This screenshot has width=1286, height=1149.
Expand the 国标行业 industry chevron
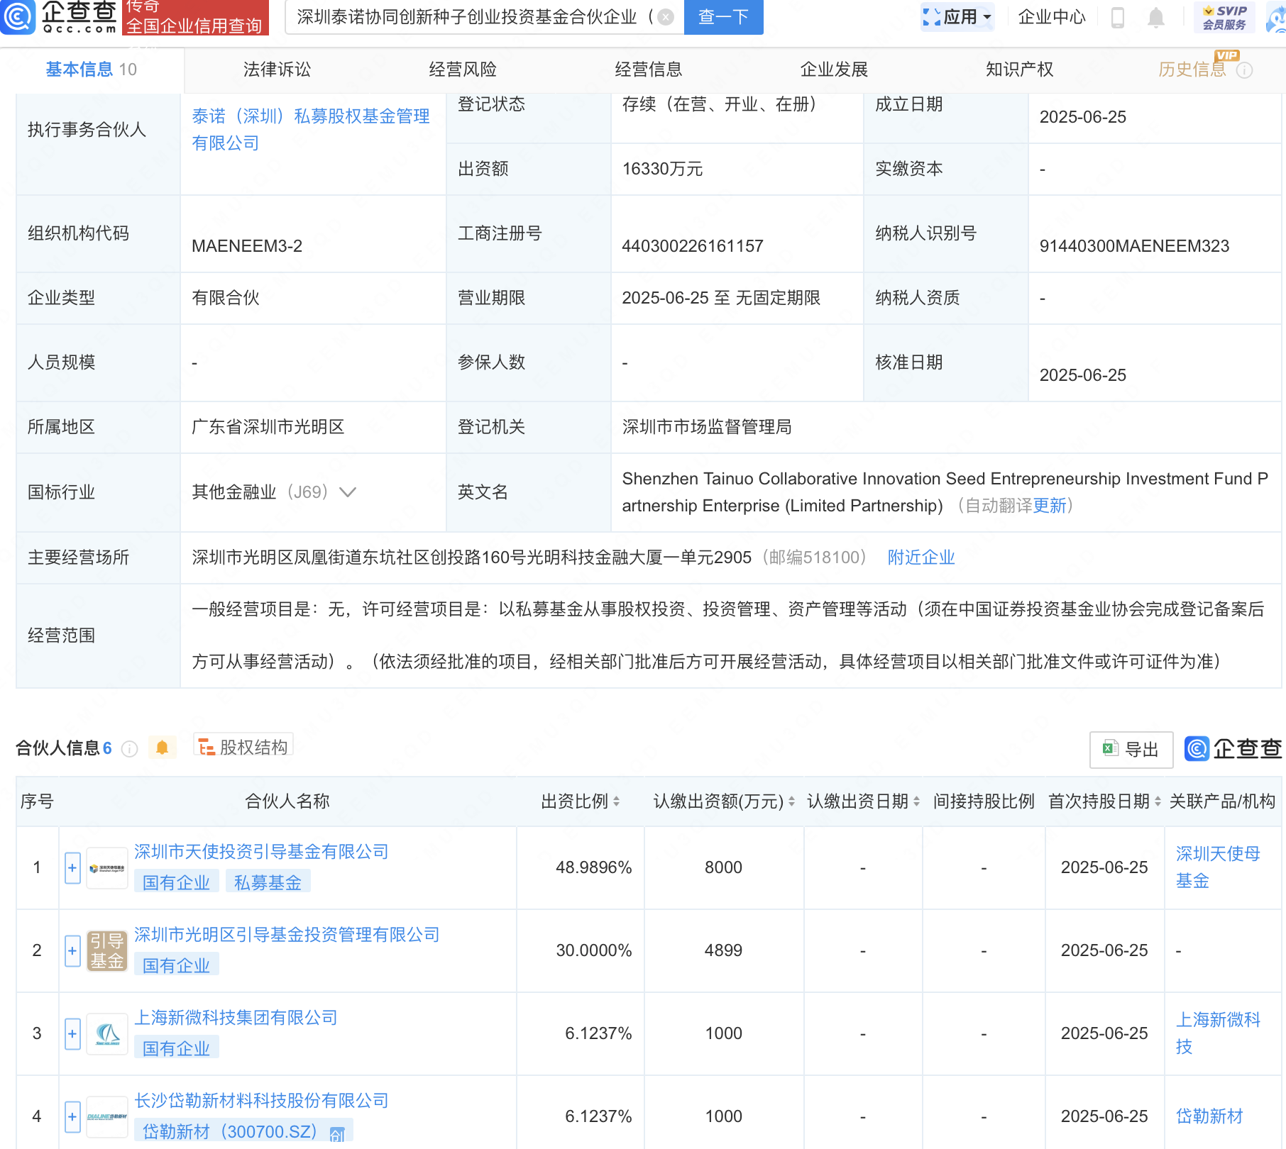pyautogui.click(x=348, y=492)
